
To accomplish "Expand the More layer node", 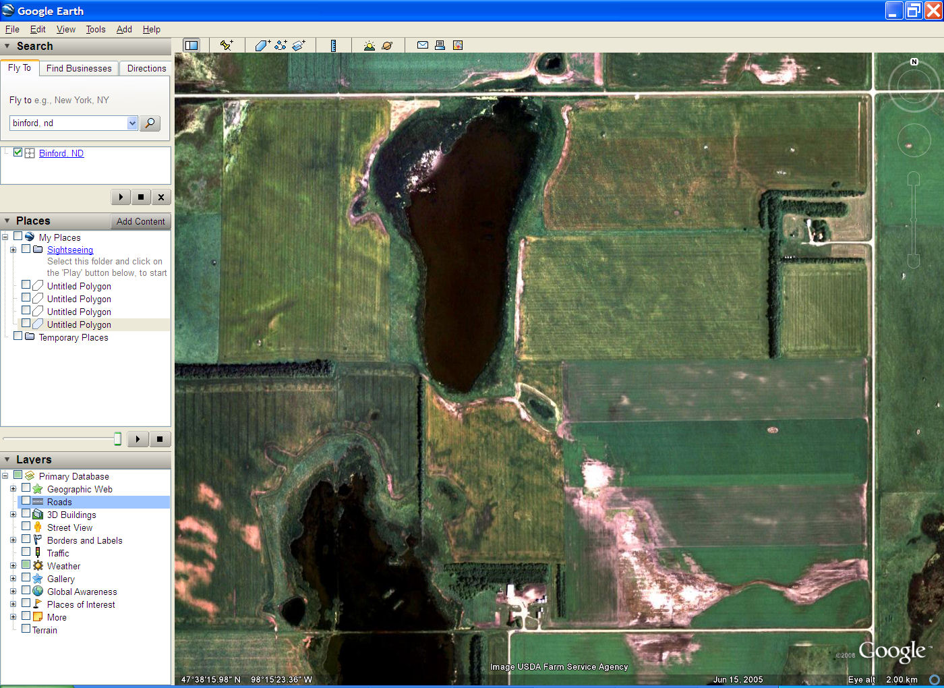I will coord(13,617).
